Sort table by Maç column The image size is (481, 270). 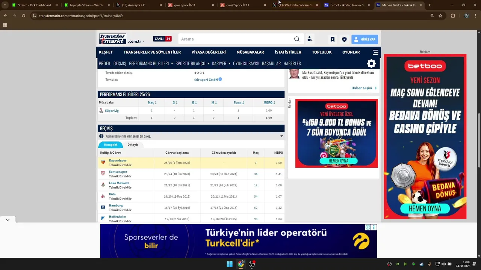pyautogui.click(x=152, y=102)
